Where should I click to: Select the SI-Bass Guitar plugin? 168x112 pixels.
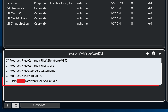pos(18,9)
